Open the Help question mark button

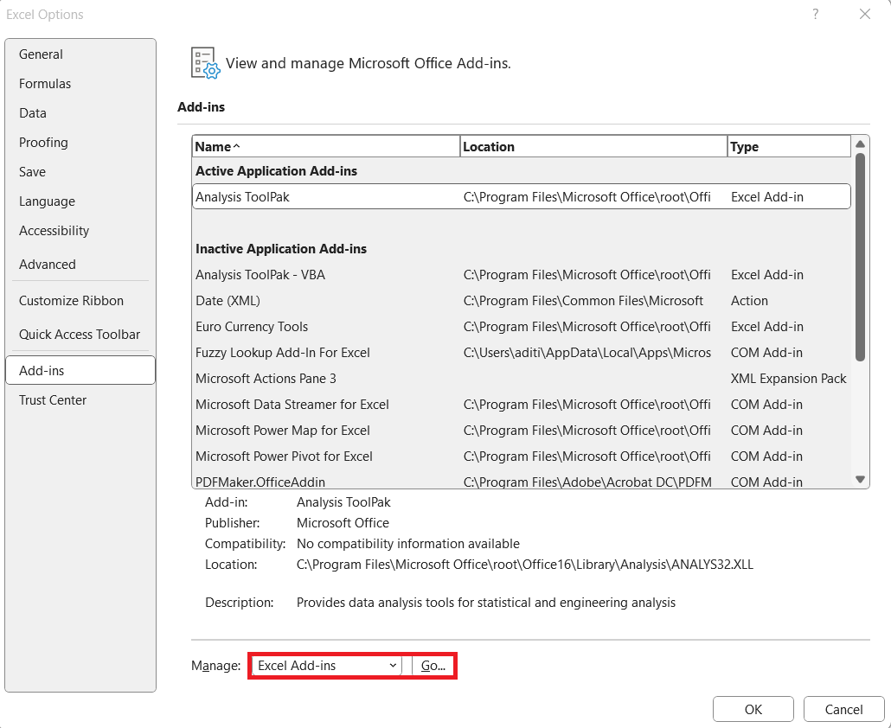click(816, 14)
